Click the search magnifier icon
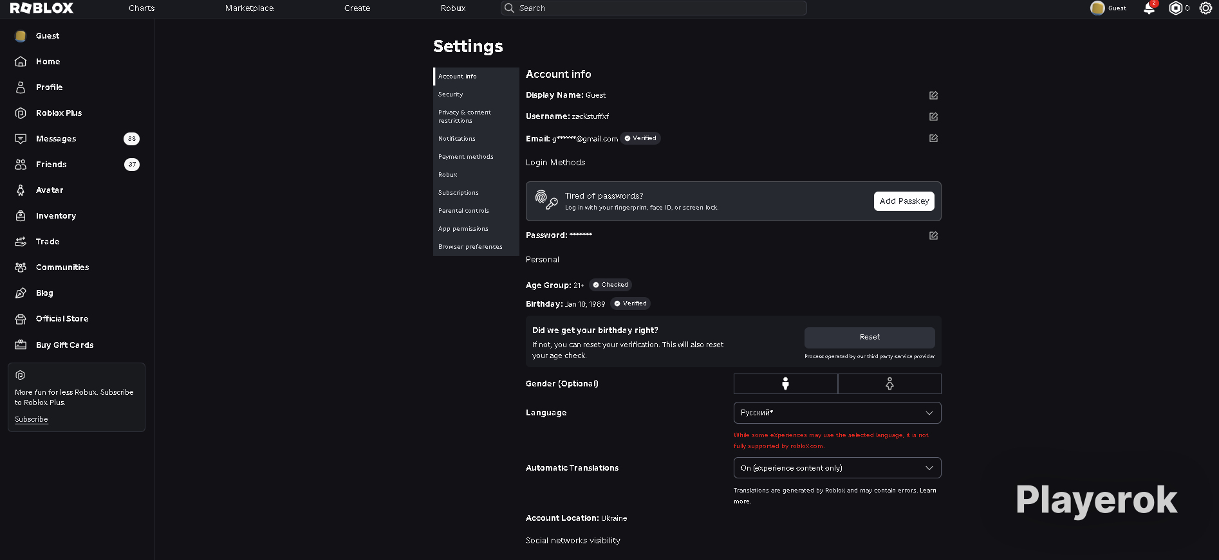The width and height of the screenshot is (1219, 560). tap(509, 8)
